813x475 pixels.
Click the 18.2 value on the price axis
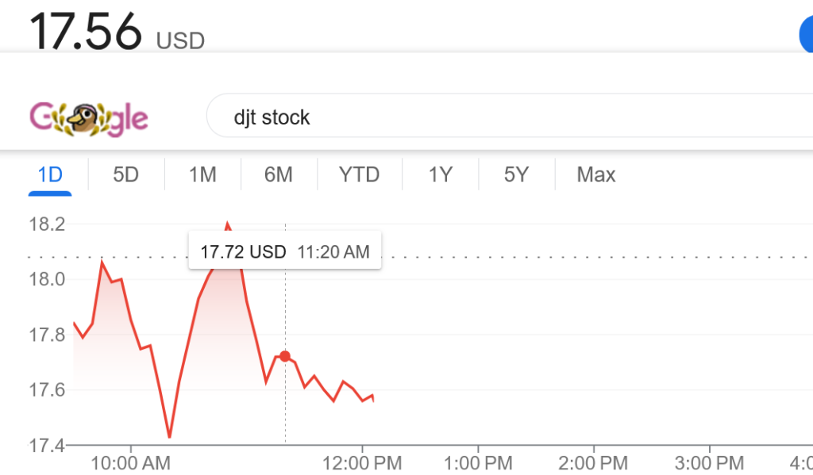click(x=47, y=224)
